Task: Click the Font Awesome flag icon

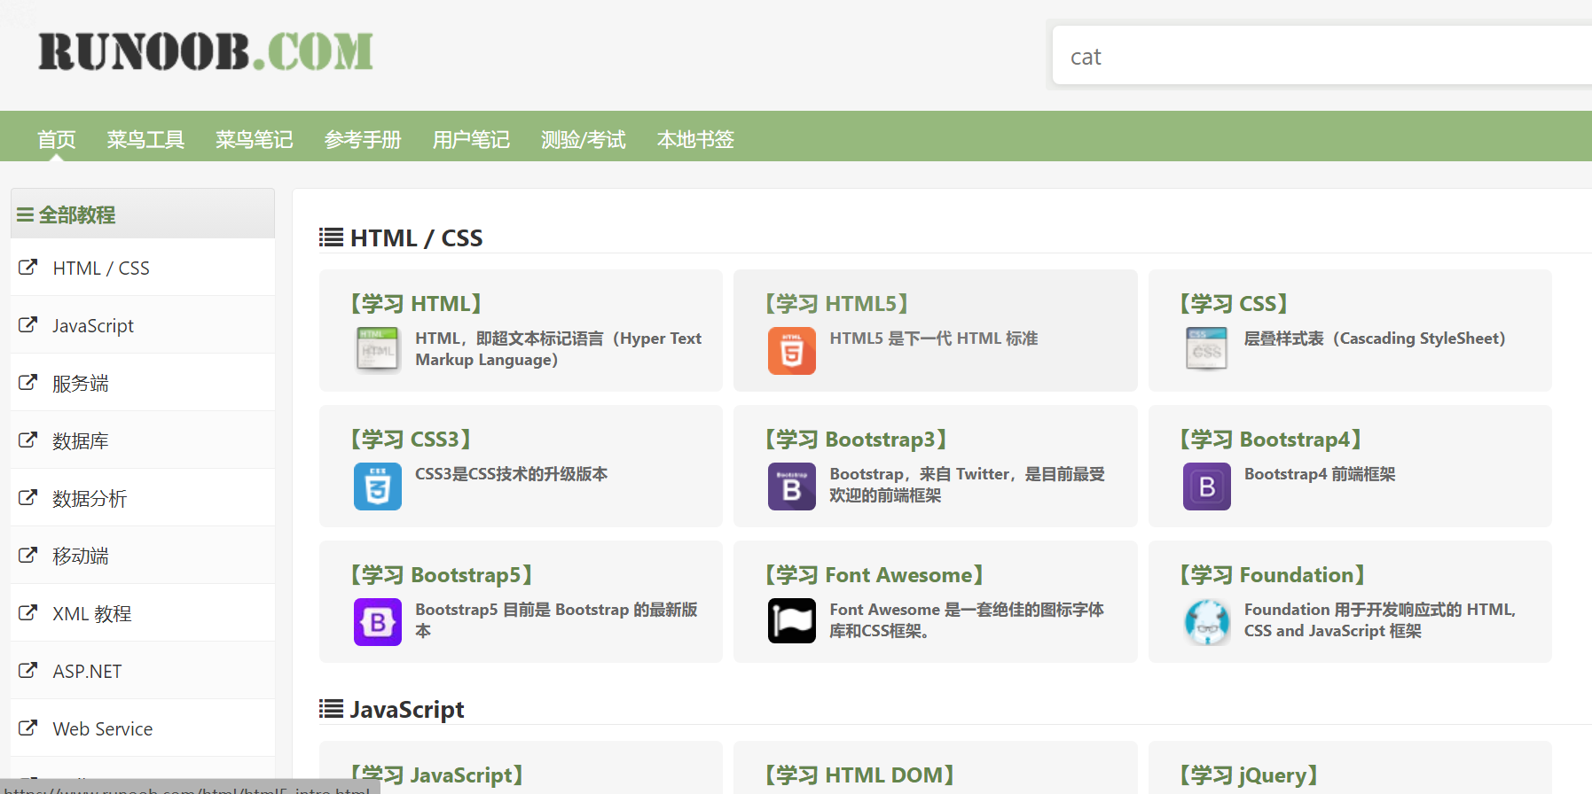Action: coord(792,621)
